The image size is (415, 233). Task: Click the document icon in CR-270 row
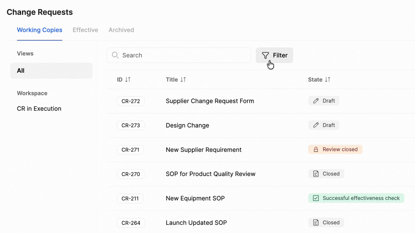[316, 174]
